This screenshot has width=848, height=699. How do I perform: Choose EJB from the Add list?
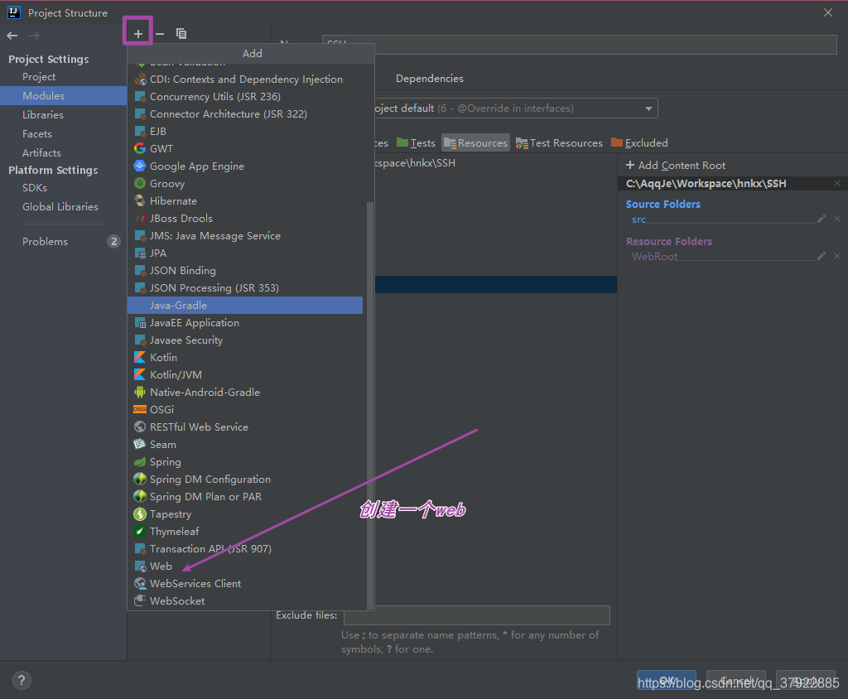point(245,132)
